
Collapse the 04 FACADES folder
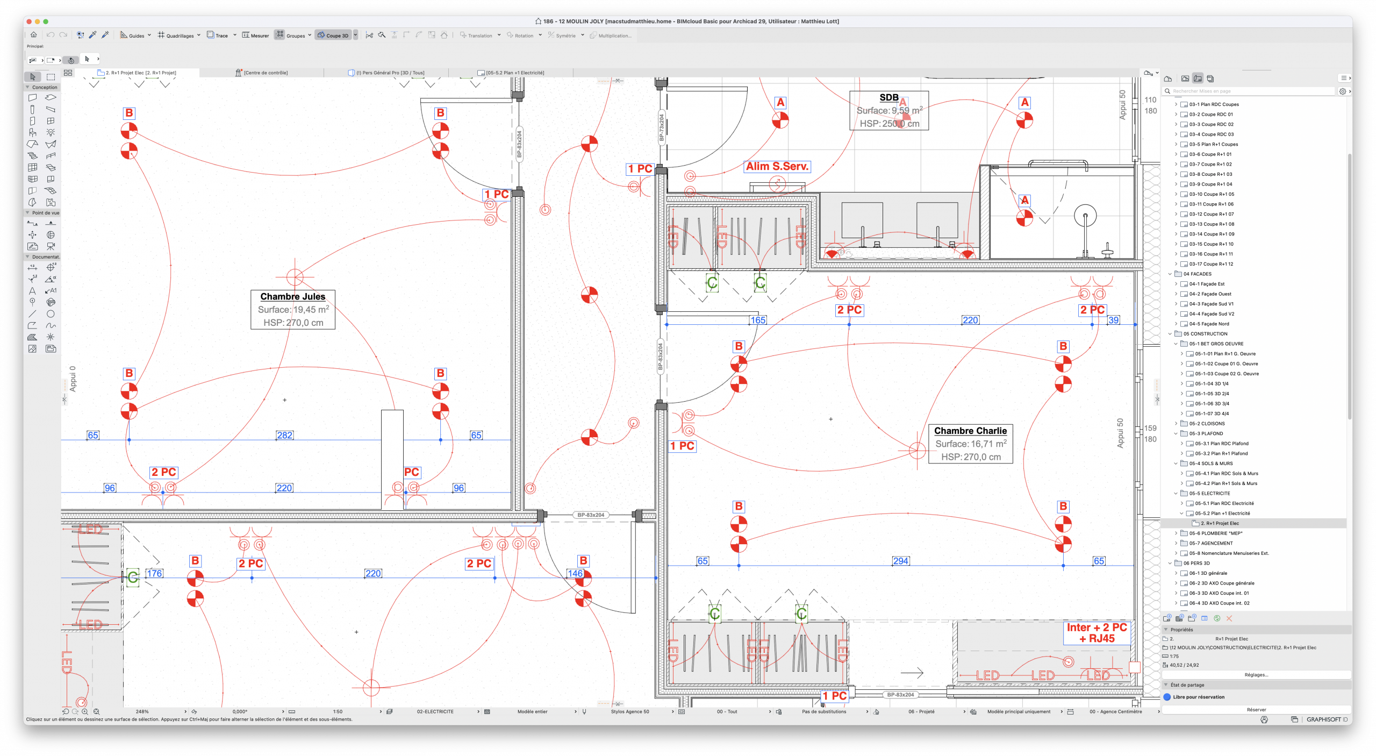(1170, 274)
